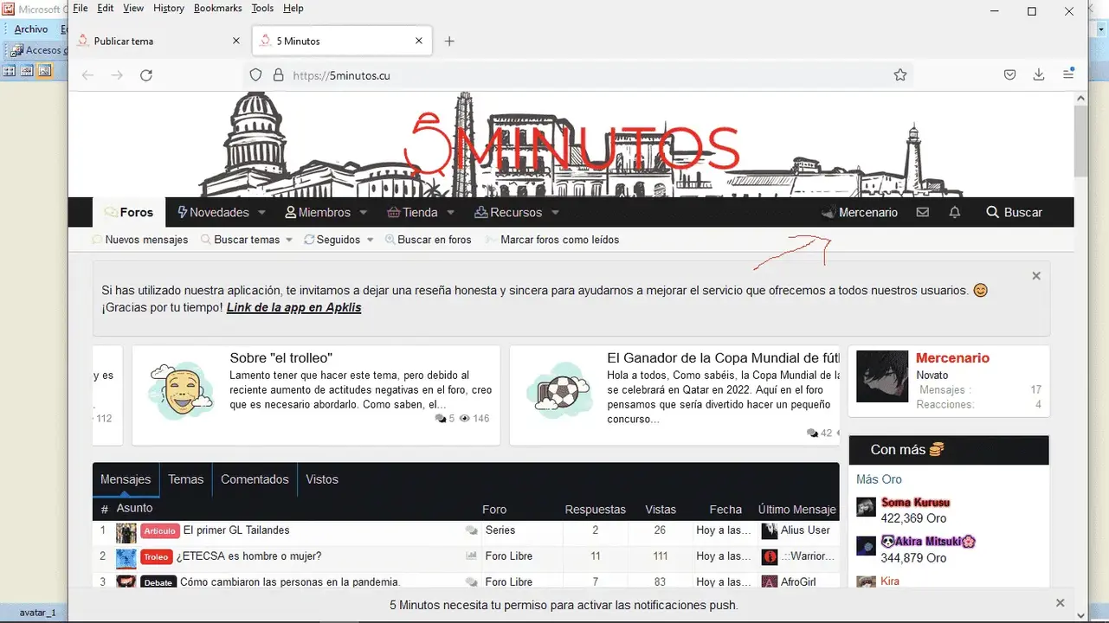Click Mercenario's avatar in the sidebar

click(x=882, y=376)
